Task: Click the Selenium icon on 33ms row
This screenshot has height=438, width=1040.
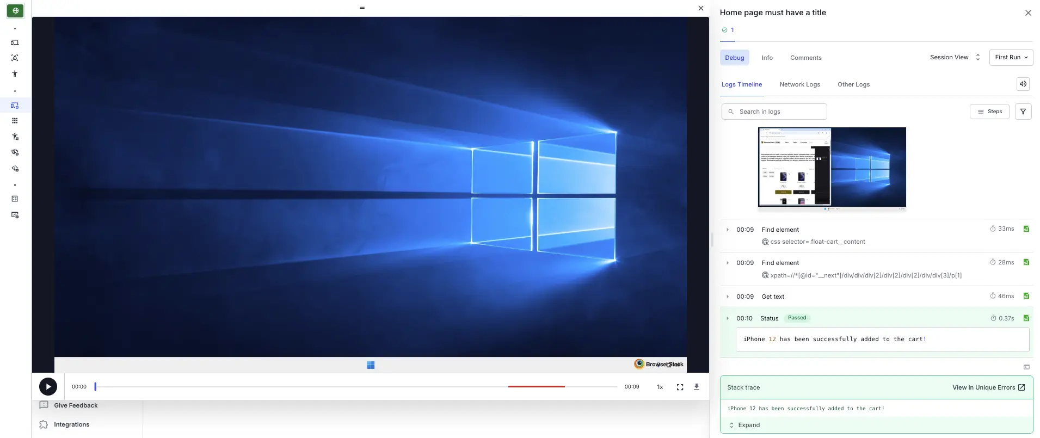Action: 1026,229
